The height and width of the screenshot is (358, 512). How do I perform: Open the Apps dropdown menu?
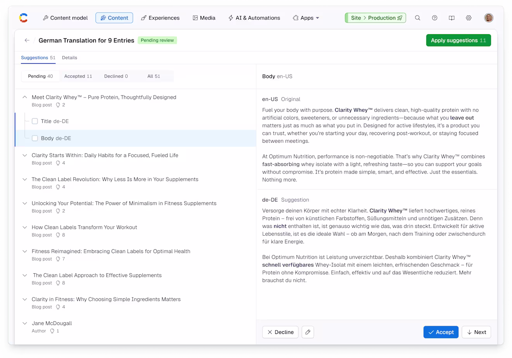(x=306, y=18)
